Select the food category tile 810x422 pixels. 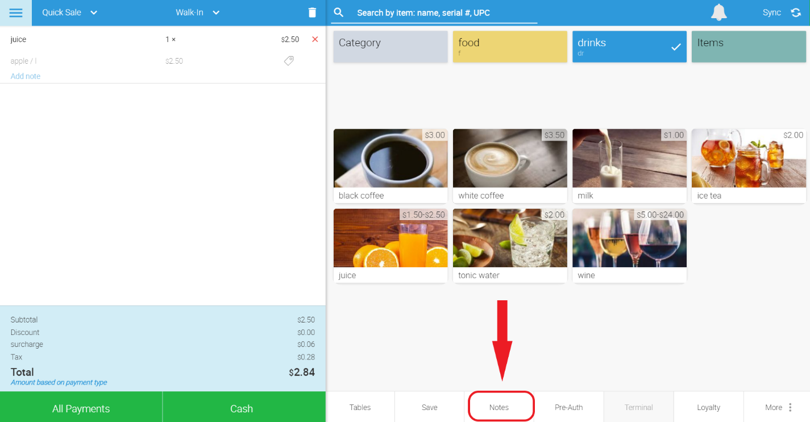(510, 47)
